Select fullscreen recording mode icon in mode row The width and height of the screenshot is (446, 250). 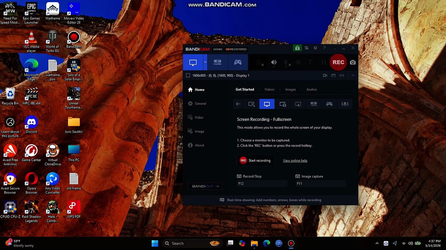click(267, 104)
